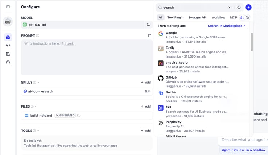
Task: Click the insert link in prompt placeholder
Action: pyautogui.click(x=69, y=43)
